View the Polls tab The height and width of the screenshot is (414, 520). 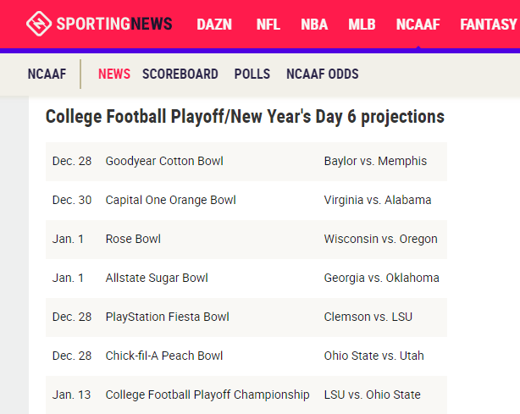[x=252, y=75]
